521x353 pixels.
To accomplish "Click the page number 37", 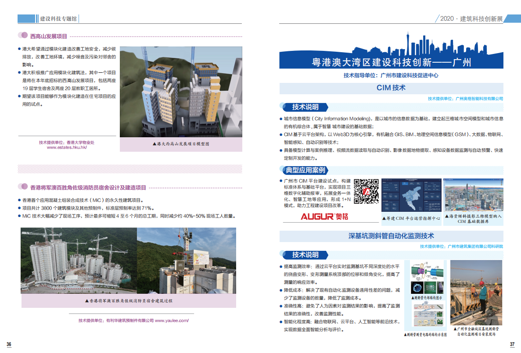I will [x=511, y=344].
